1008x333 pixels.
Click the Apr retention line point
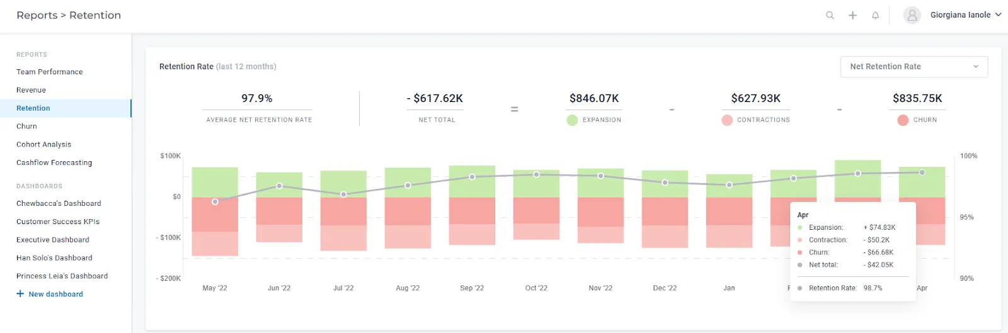(x=922, y=172)
